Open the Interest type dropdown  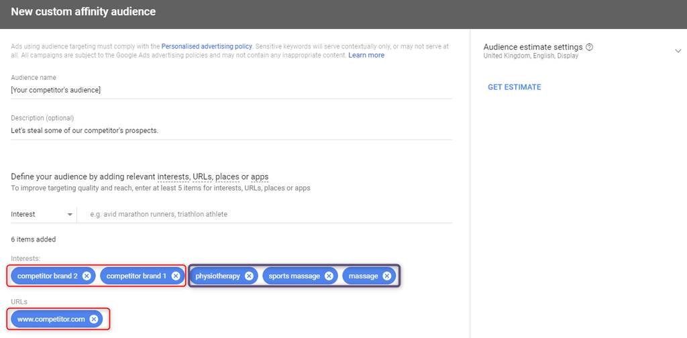click(42, 214)
